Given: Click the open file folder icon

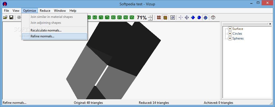Looking at the screenshot, I should [x=5, y=17].
